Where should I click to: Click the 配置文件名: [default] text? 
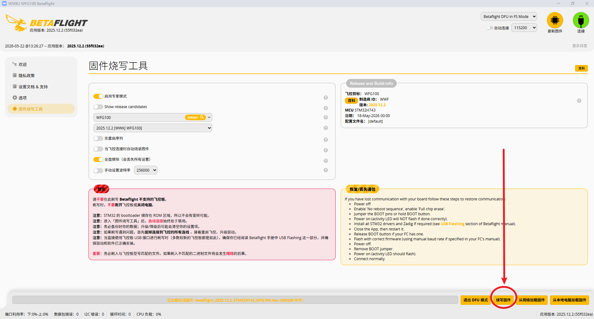pos(364,121)
